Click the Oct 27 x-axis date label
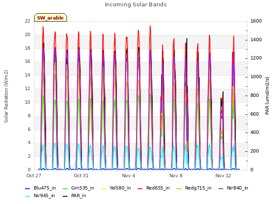The width and height of the screenshot is (273, 204). 34,176
